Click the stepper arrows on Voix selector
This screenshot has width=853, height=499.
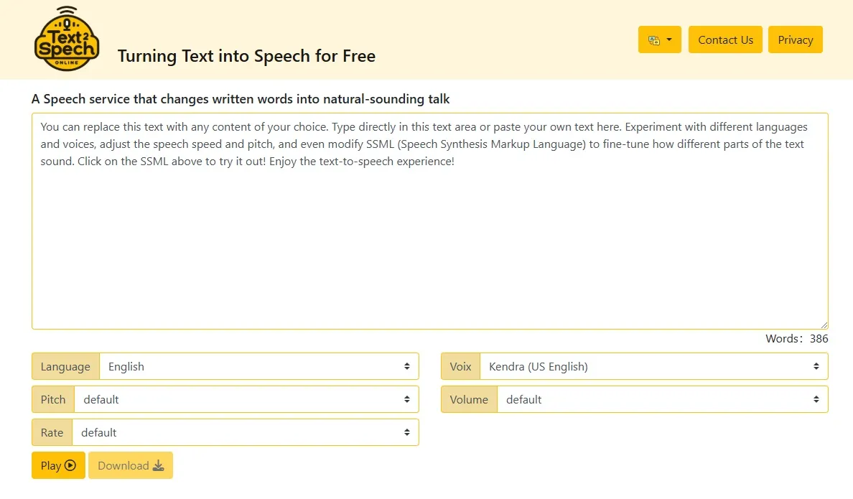tap(816, 366)
